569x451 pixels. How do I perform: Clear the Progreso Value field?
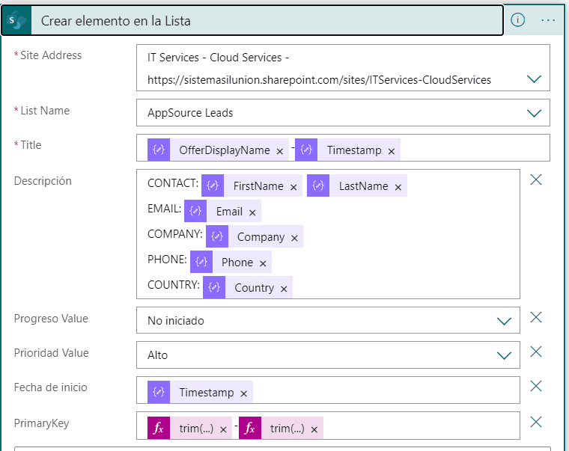click(536, 317)
